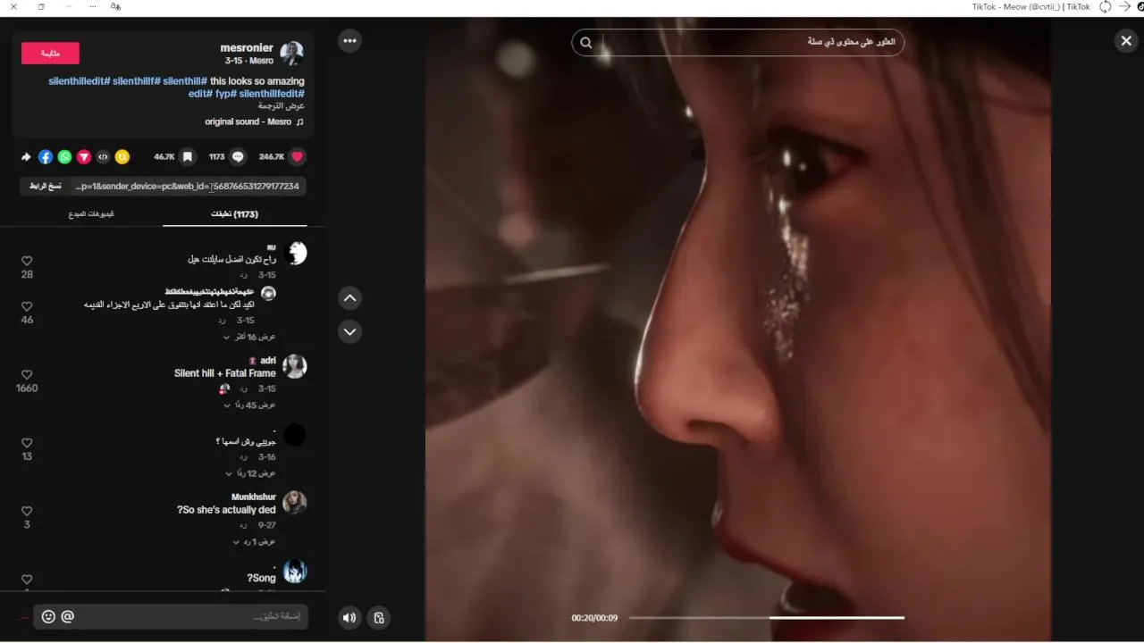Image resolution: width=1144 pixels, height=643 pixels.
Task: Open the three-dots video options menu
Action: click(x=349, y=40)
